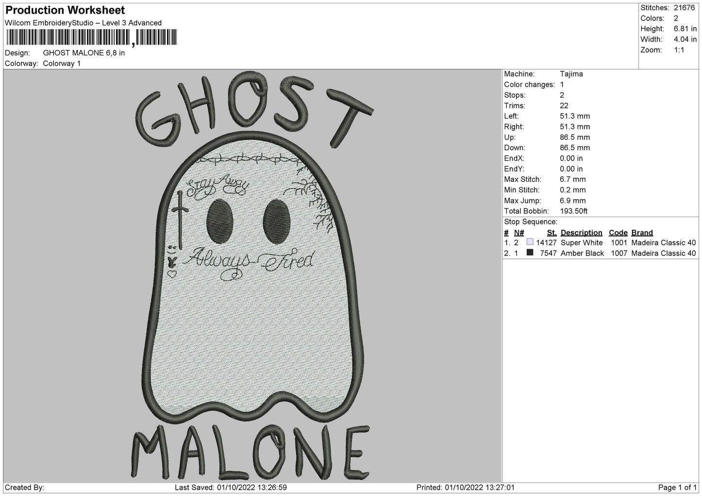Click the Amber Black color swatch
This screenshot has width=702, height=496.
click(x=530, y=253)
